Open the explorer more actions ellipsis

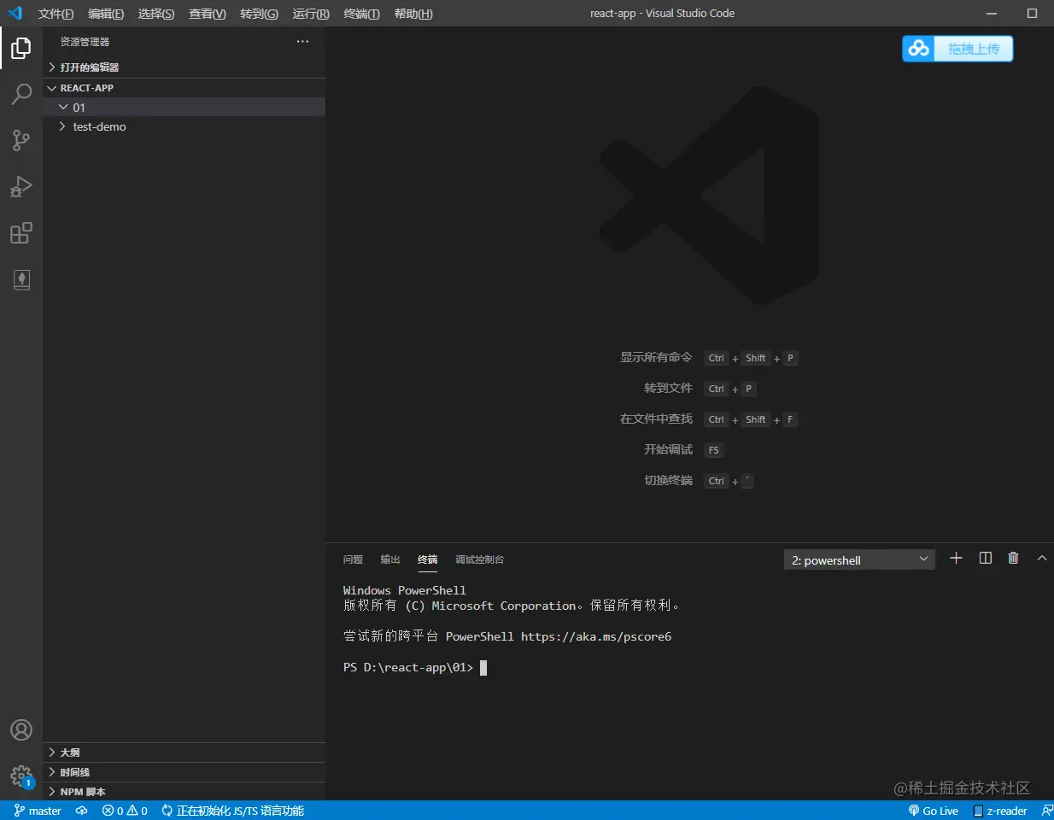point(302,42)
